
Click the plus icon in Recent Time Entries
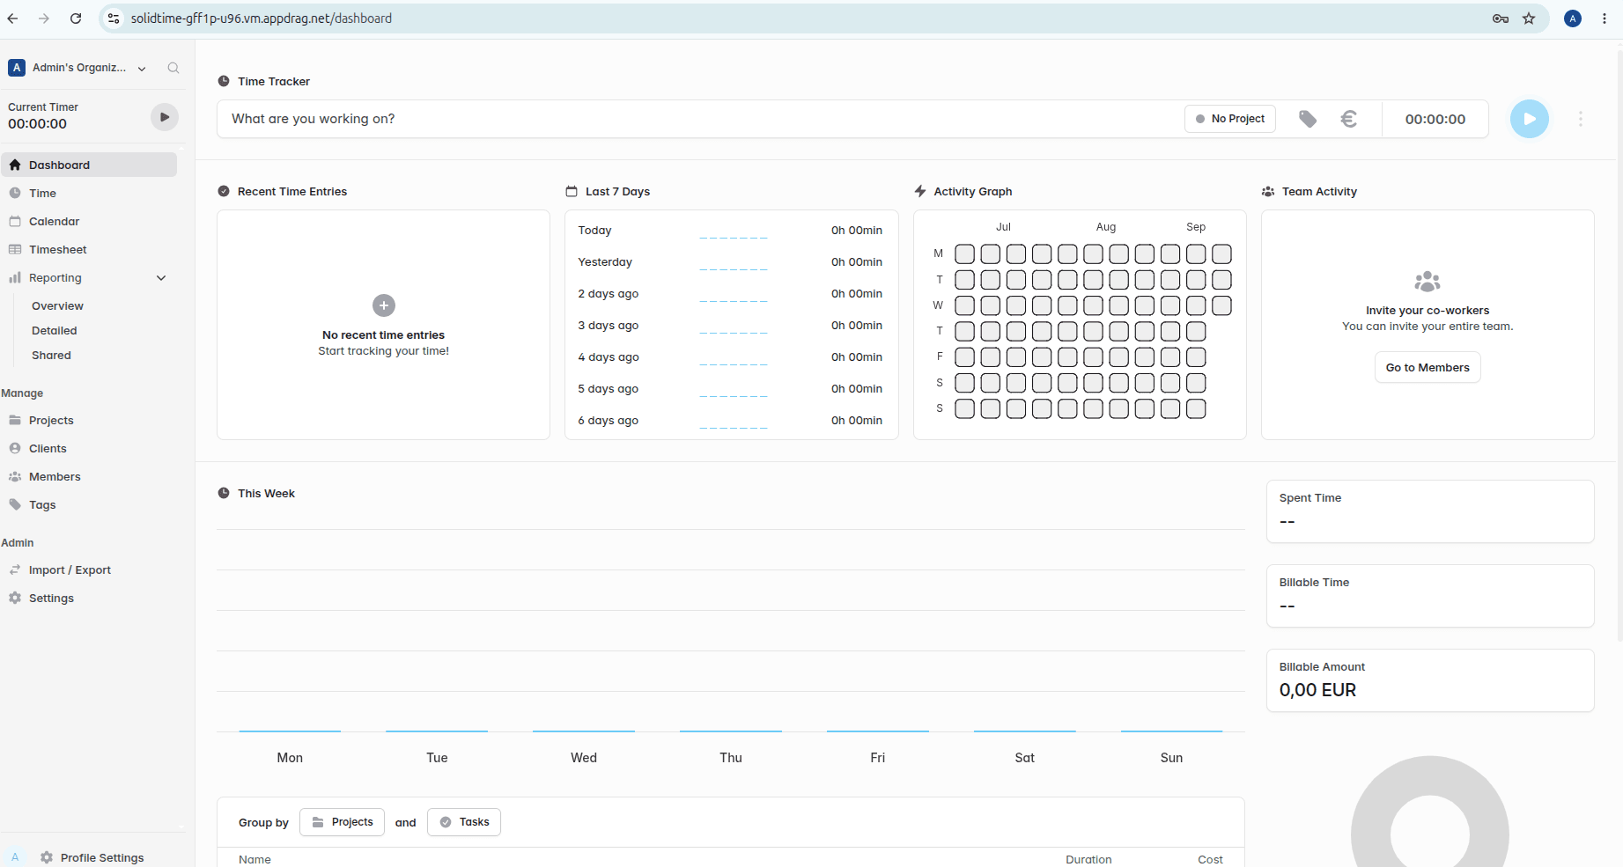[384, 305]
